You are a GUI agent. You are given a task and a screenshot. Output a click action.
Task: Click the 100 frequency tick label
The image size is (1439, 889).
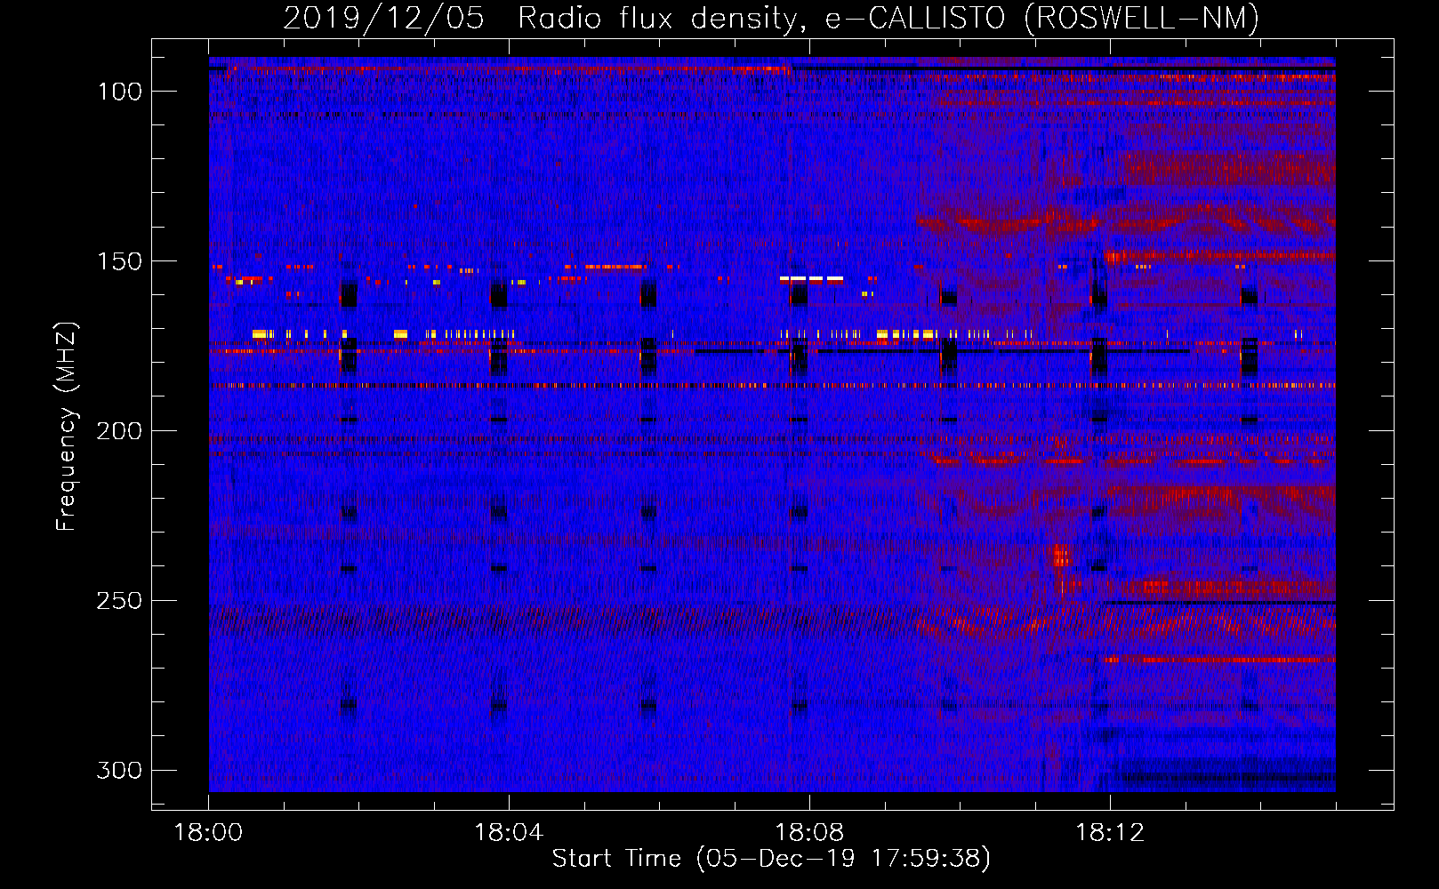(x=119, y=92)
